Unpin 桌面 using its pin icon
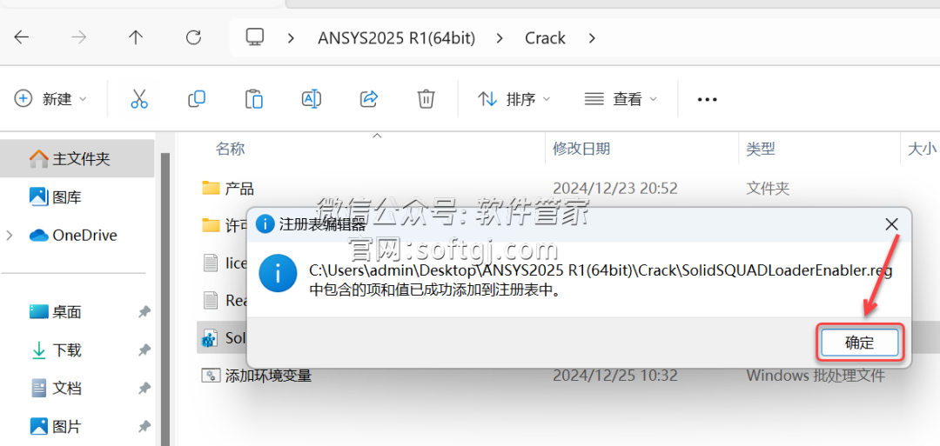This screenshot has width=940, height=446. click(144, 312)
